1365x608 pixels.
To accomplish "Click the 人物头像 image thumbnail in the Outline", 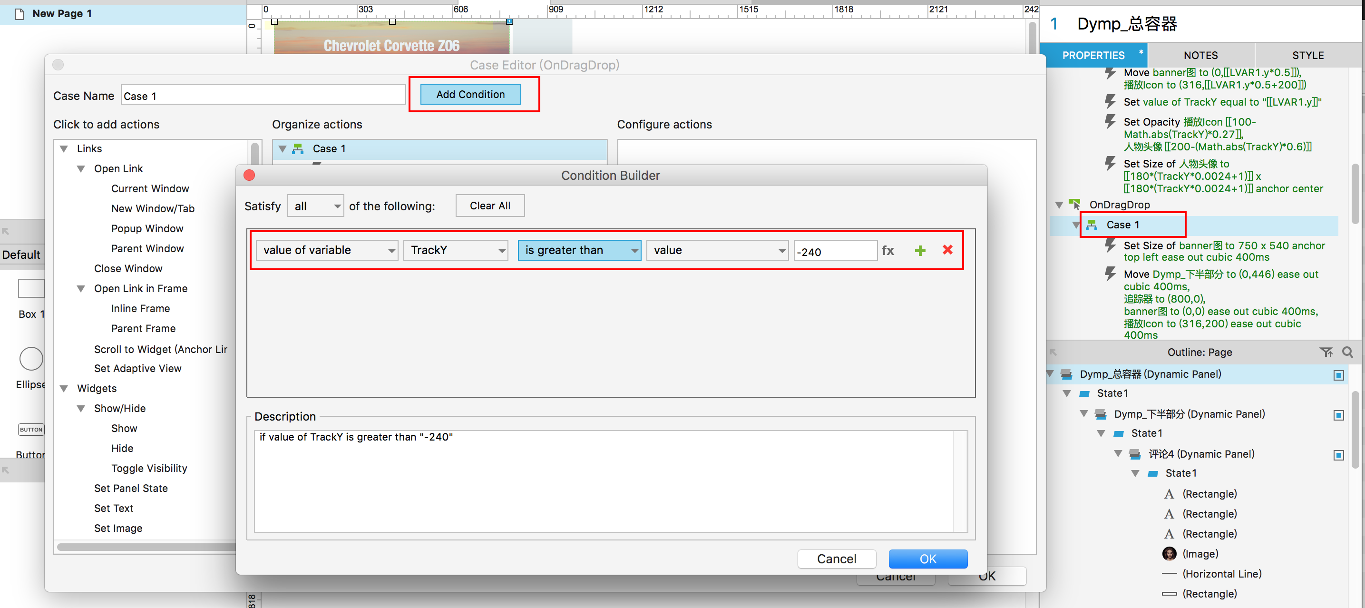I will (1169, 554).
